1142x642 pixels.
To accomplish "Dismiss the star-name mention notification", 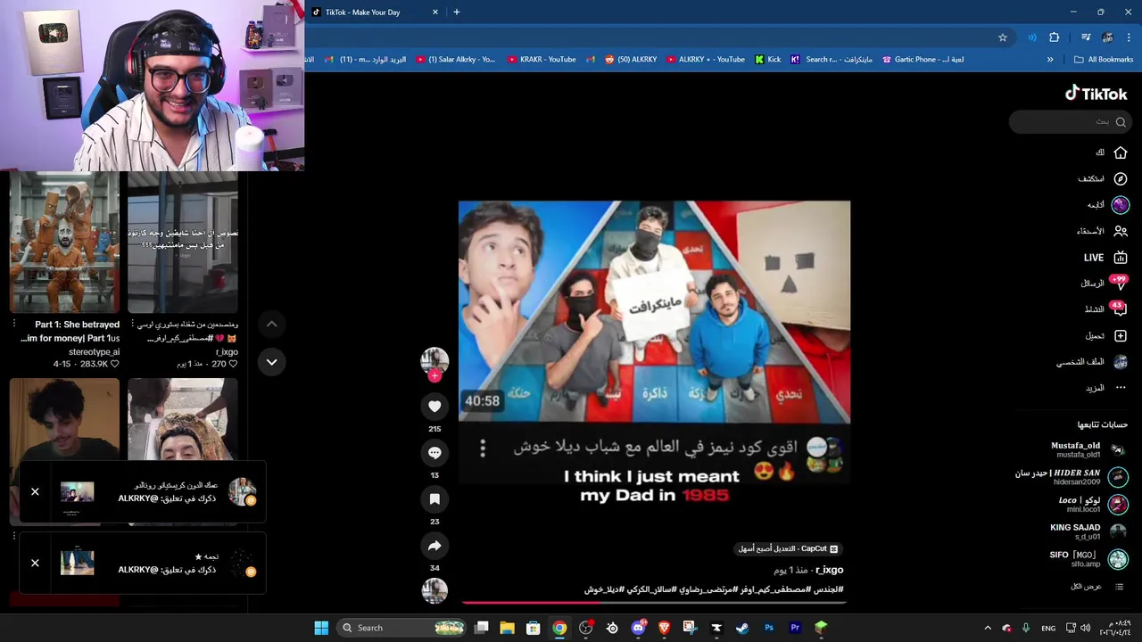I will click(35, 563).
